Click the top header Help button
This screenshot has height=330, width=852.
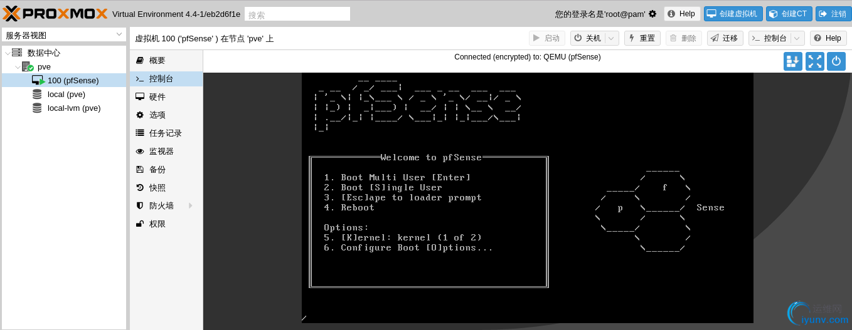tap(682, 14)
